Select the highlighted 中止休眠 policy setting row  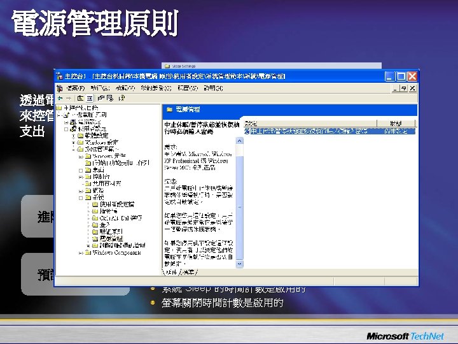click(x=330, y=131)
